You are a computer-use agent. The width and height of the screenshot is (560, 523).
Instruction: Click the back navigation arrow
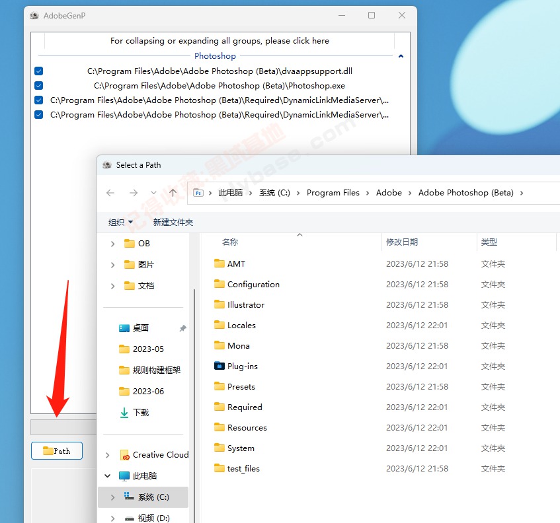click(x=110, y=193)
